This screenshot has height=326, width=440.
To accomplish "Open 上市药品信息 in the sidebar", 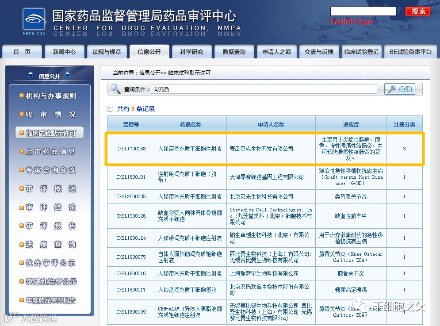I will coord(51,151).
